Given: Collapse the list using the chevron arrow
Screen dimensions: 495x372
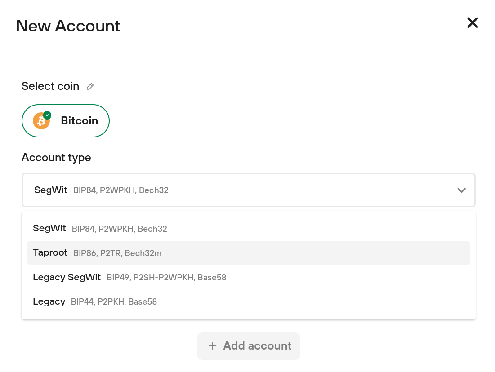Looking at the screenshot, I should click(461, 190).
